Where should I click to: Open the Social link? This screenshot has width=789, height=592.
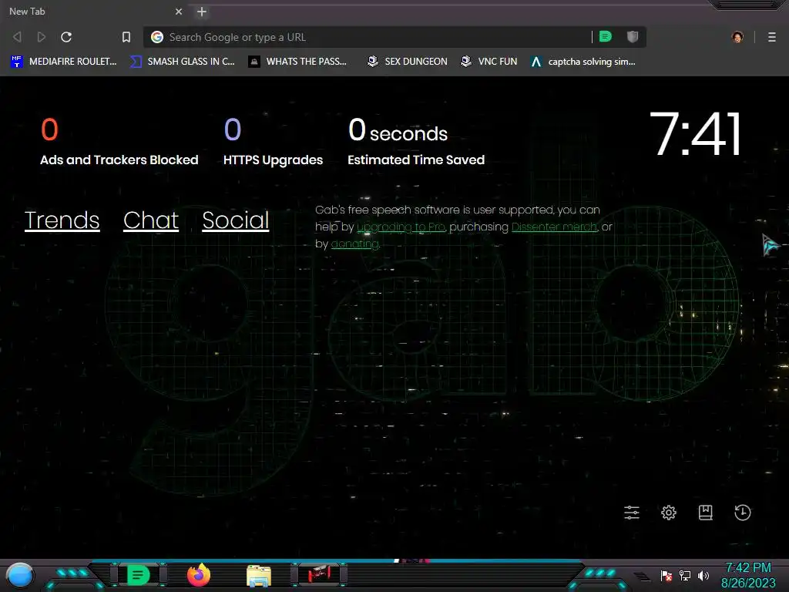[x=236, y=220]
